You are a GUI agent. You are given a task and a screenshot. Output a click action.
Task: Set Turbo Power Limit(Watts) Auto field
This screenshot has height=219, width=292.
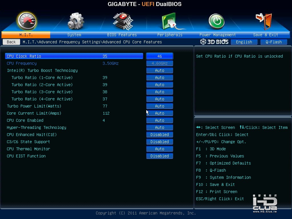160,106
